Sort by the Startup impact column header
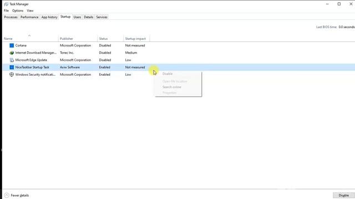 [x=135, y=39]
